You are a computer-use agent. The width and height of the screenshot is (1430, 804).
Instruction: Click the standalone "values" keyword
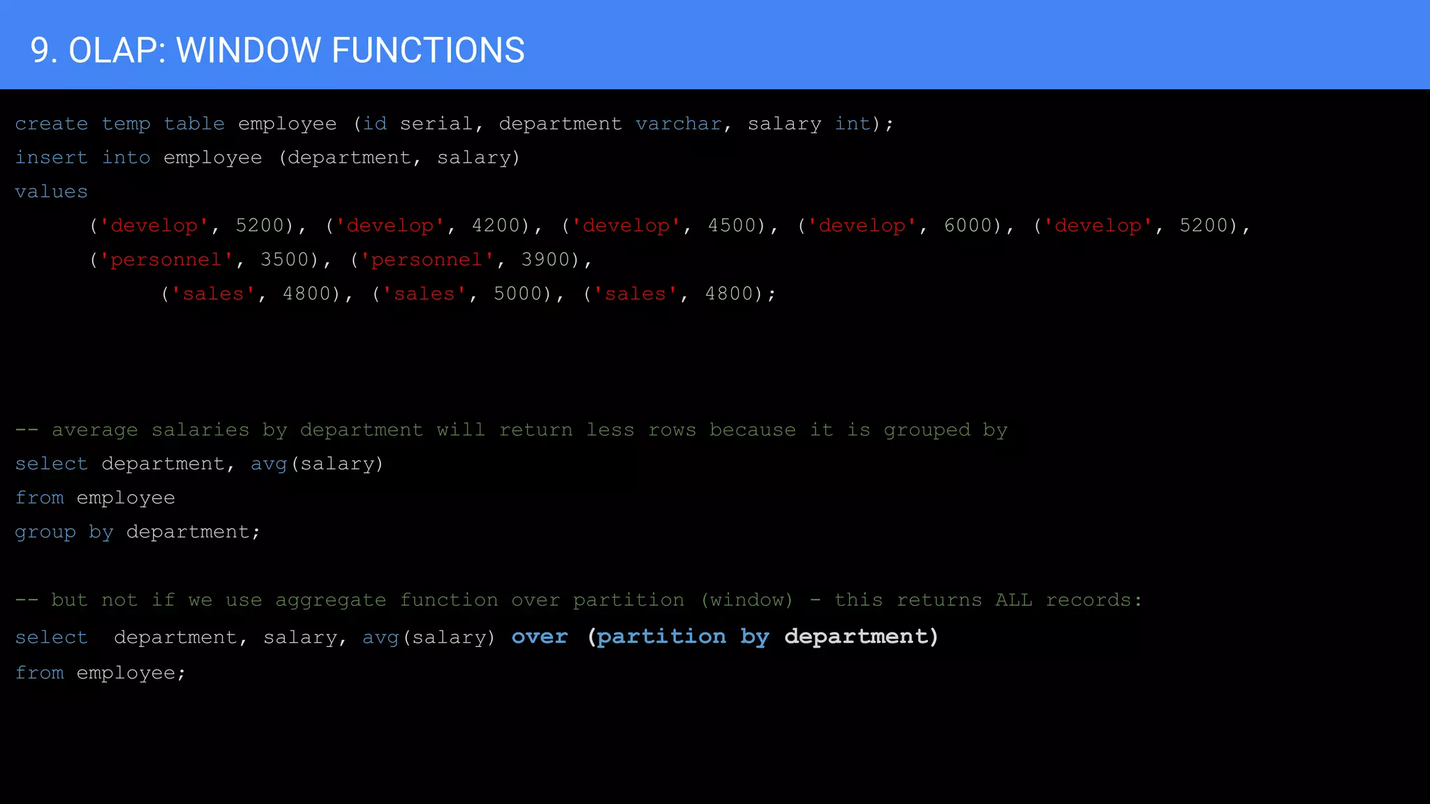click(51, 192)
